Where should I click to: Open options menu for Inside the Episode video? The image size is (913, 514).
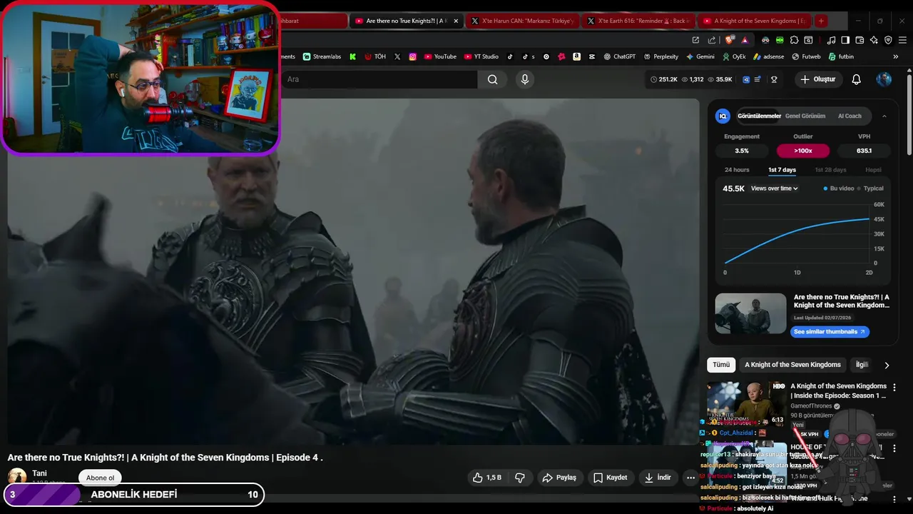pyautogui.click(x=894, y=387)
